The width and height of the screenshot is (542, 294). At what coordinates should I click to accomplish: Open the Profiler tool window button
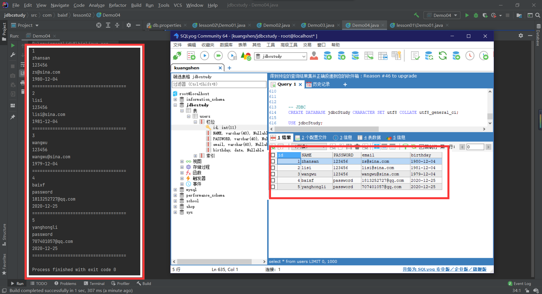click(121, 283)
